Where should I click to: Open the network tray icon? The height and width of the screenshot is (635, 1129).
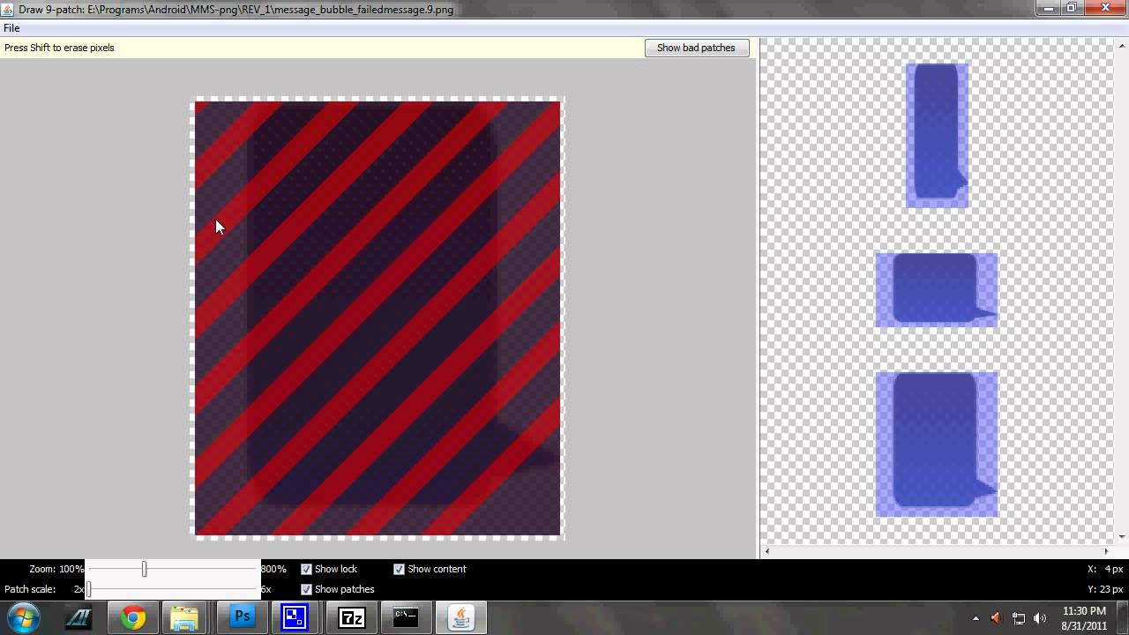(1019, 618)
